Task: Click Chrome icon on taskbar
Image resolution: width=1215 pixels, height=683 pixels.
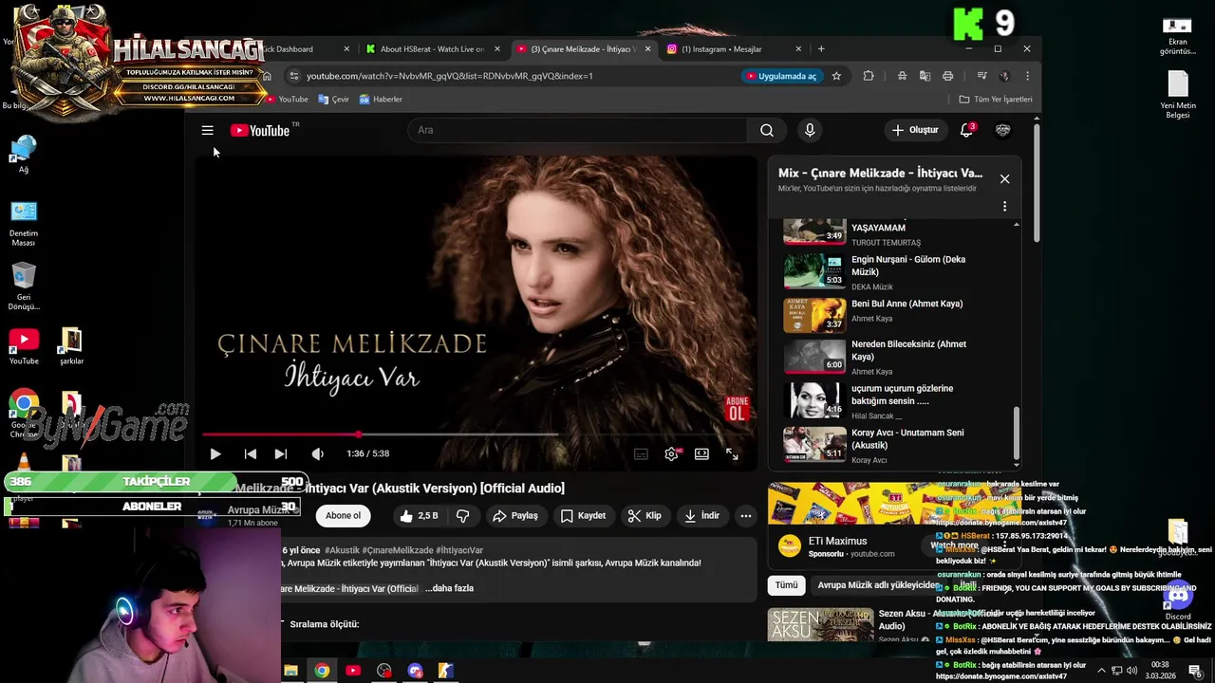Action: click(x=322, y=671)
